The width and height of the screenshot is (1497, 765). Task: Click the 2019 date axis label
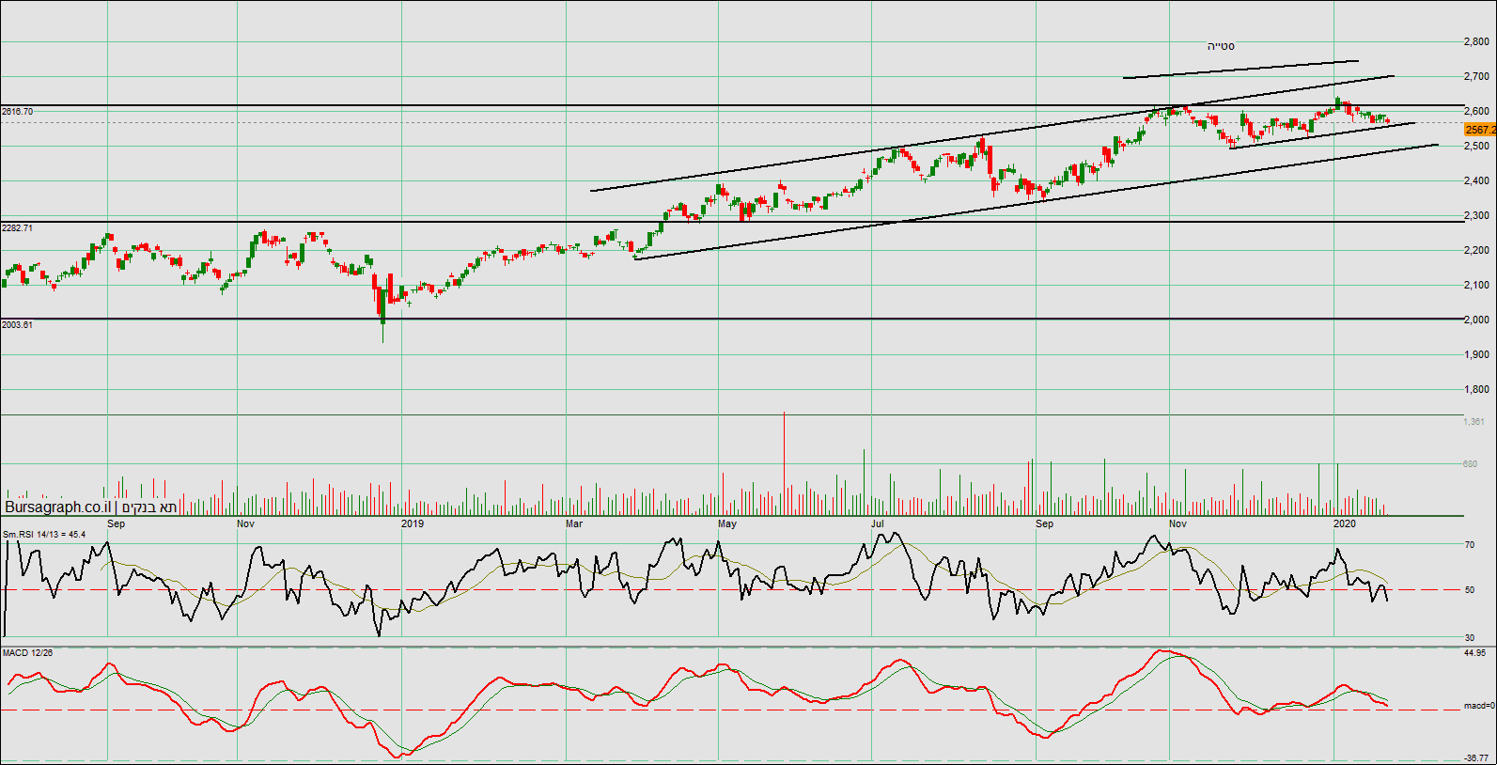click(x=413, y=524)
